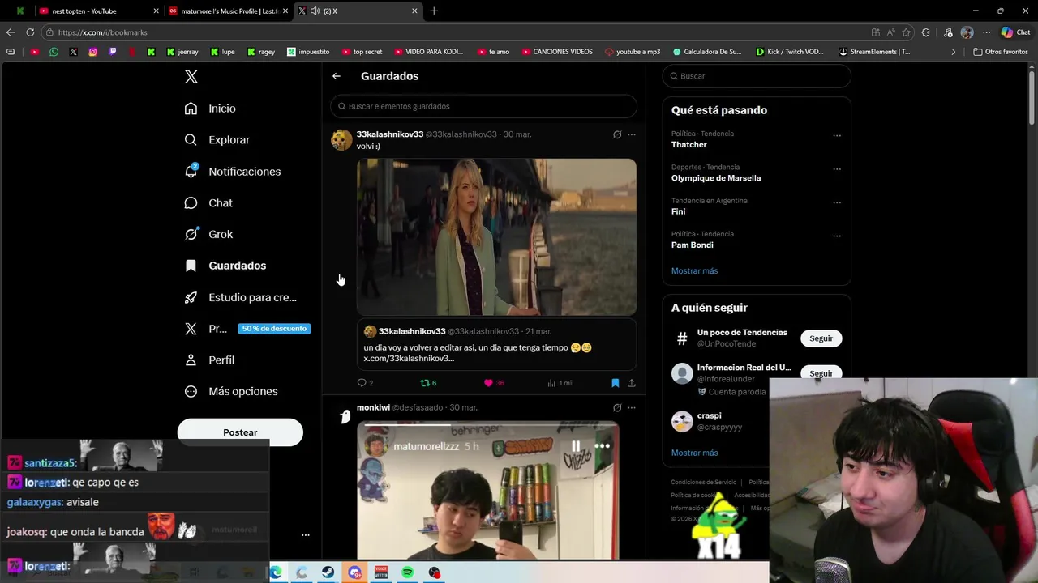This screenshot has width=1038, height=583.
Task: Click the browser back arrow
Action: 11,32
